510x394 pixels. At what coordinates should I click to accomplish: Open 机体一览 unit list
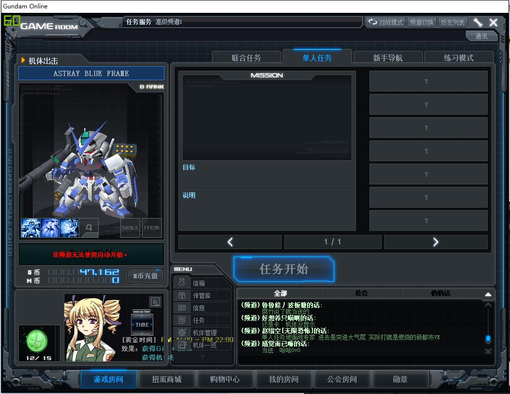point(203,345)
